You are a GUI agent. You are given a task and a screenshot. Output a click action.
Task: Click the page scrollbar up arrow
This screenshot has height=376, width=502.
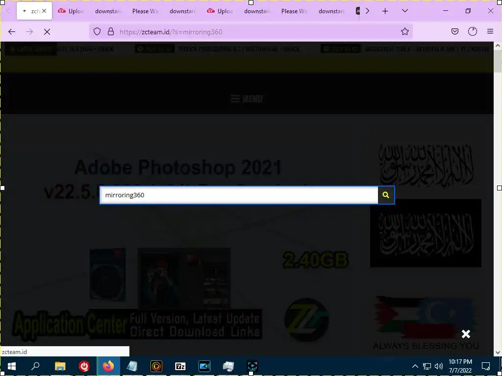[498, 46]
